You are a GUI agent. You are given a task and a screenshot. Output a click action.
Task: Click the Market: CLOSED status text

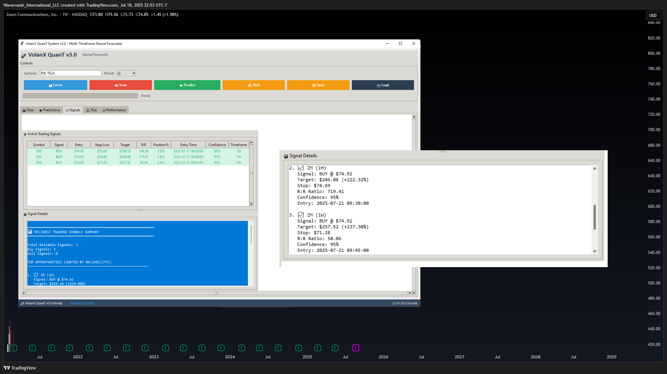click(x=82, y=303)
